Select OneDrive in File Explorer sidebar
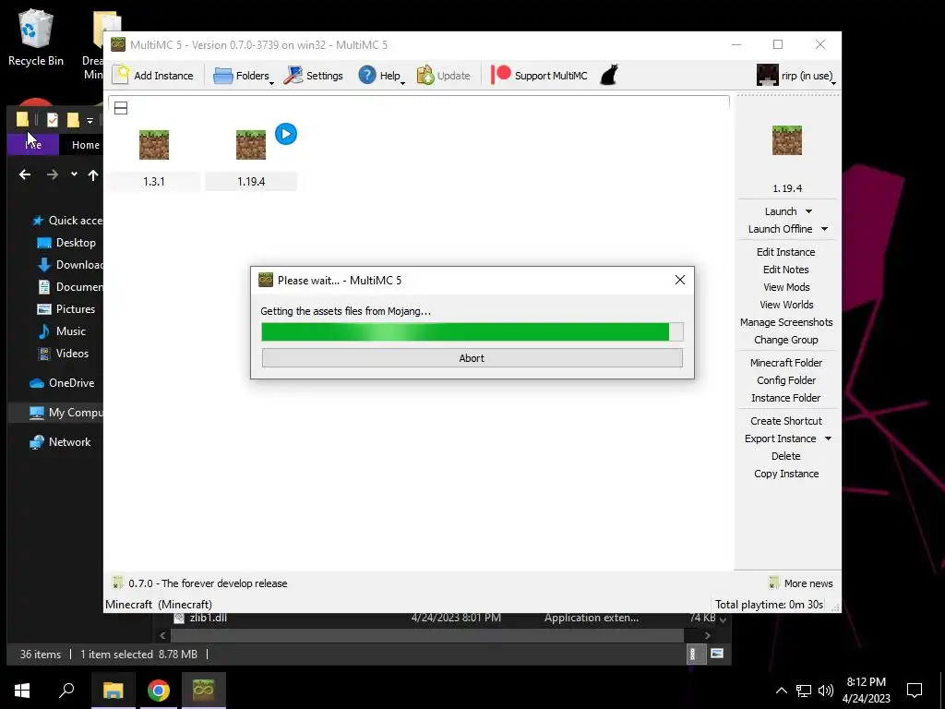945x709 pixels. [62, 383]
